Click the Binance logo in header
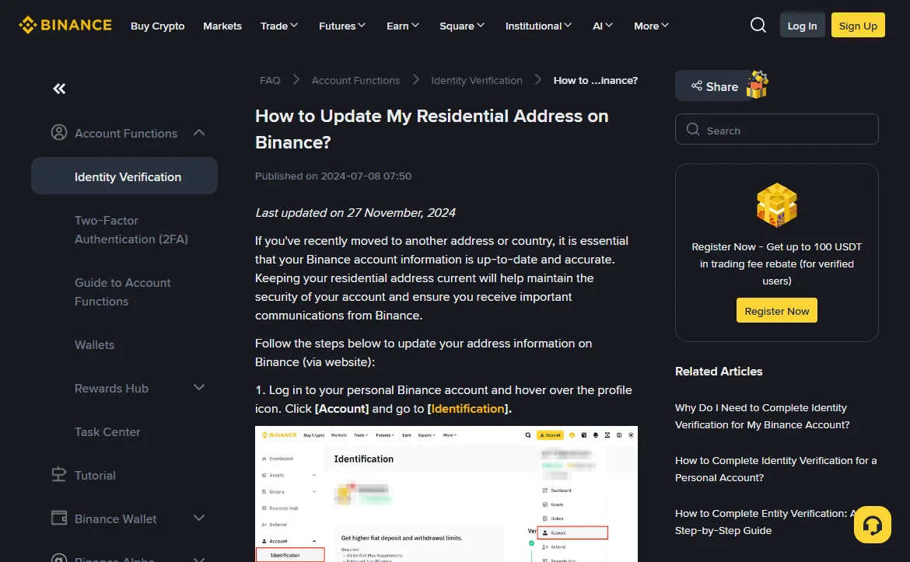The height and width of the screenshot is (562, 910). coord(65,26)
